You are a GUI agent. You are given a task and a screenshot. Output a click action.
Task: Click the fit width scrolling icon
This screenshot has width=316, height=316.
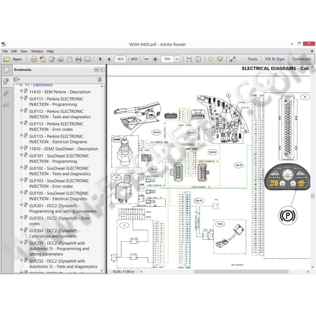point(189,59)
